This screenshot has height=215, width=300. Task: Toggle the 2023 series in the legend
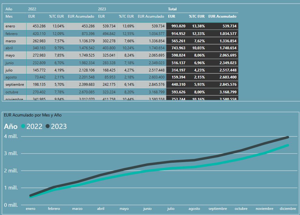[59, 127]
